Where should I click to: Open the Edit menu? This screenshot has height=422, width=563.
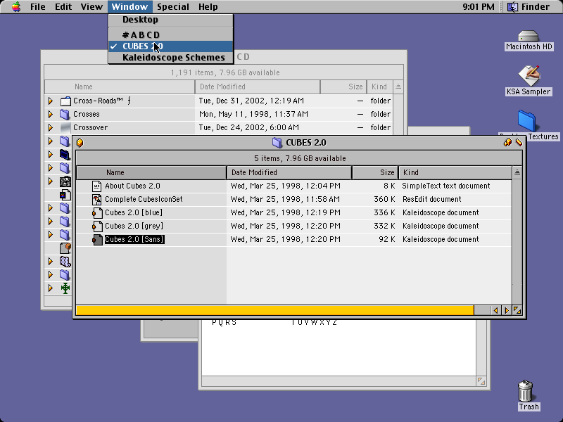click(x=63, y=7)
